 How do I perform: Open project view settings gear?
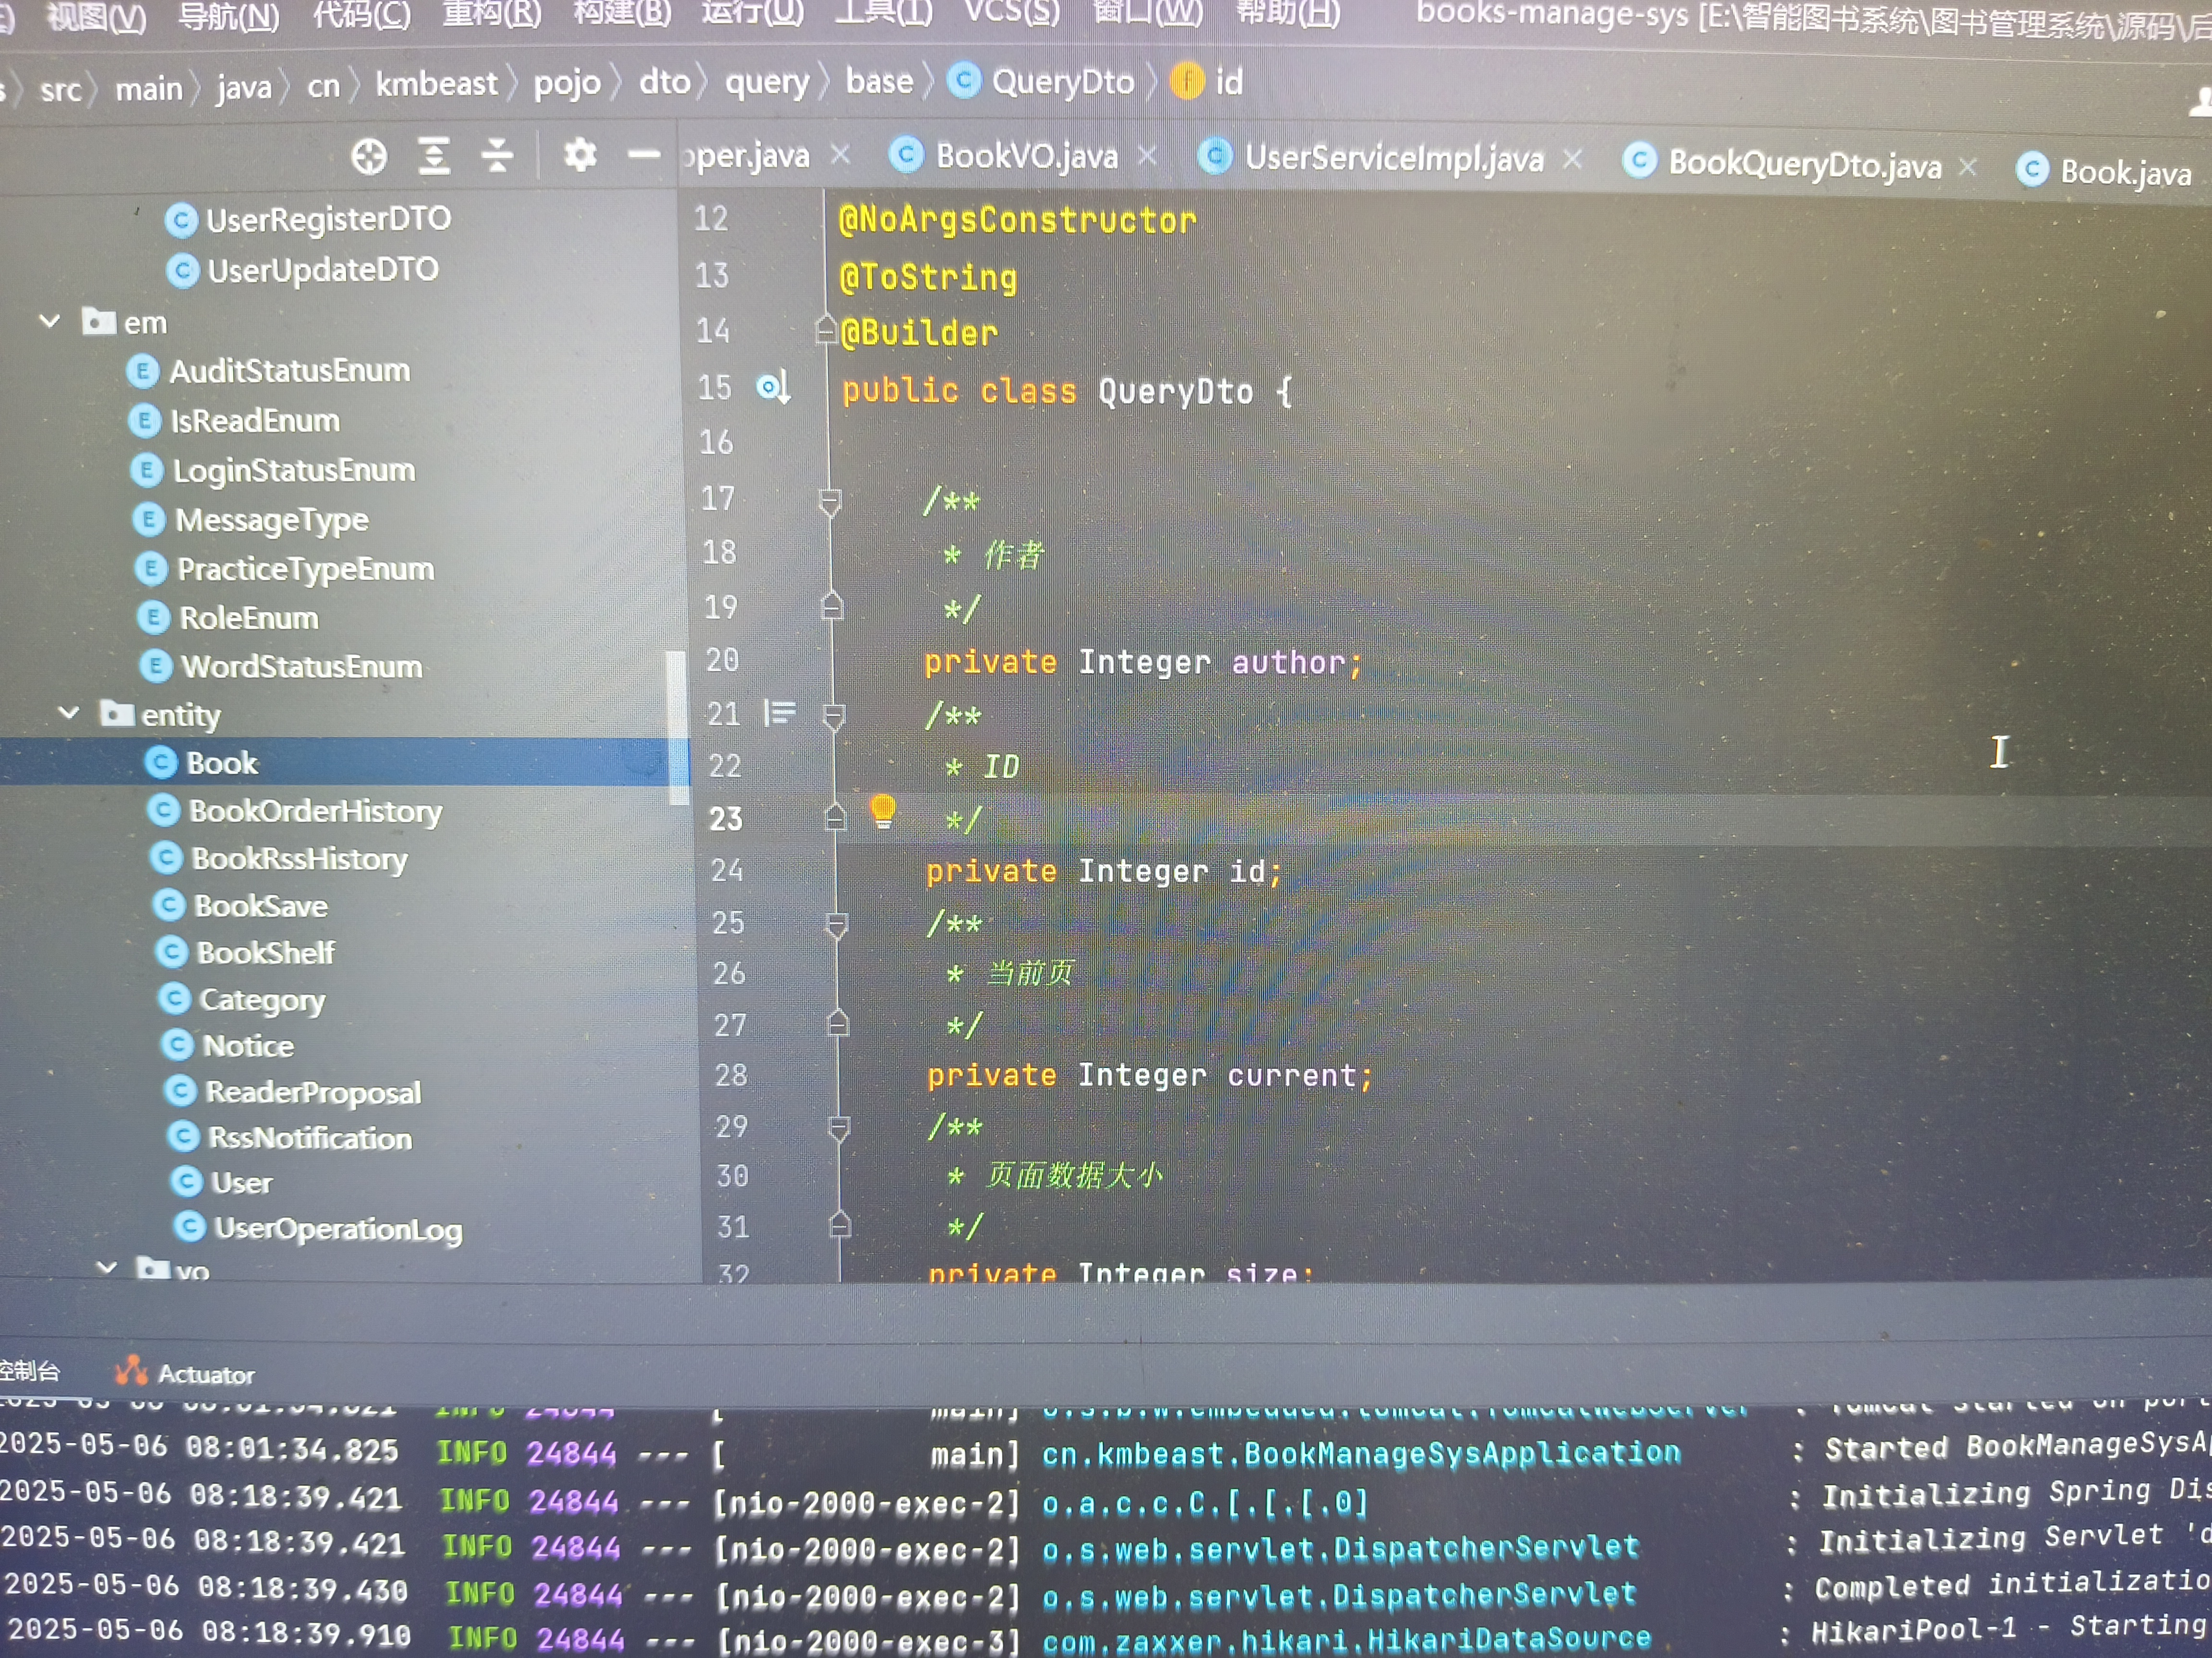coord(580,155)
